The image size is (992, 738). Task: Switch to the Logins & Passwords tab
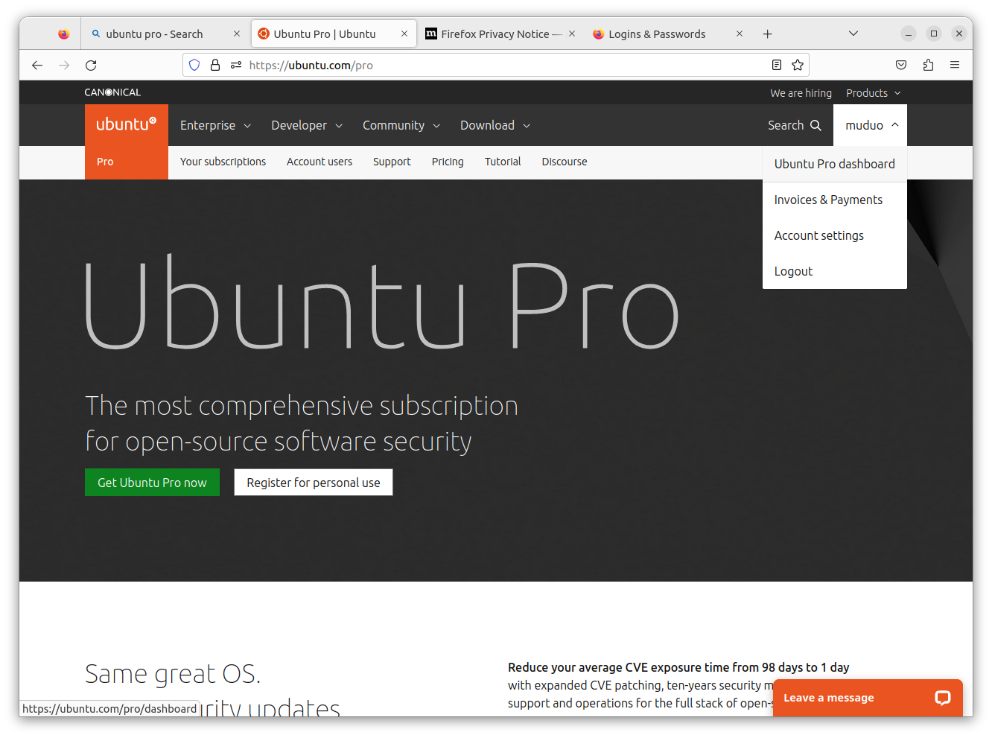click(x=658, y=34)
